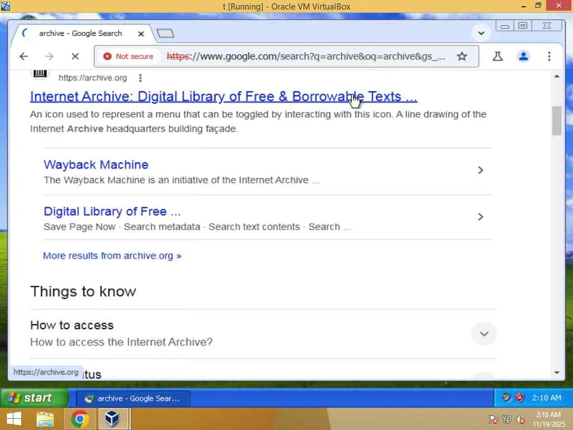The image size is (573, 430).
Task: Open a new tab button
Action: click(165, 33)
